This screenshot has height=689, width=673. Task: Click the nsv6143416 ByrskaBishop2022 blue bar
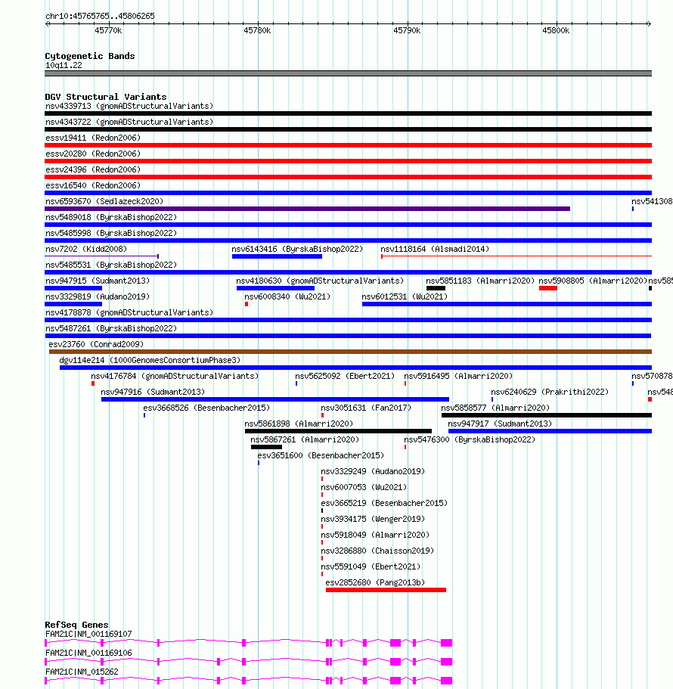coord(278,256)
